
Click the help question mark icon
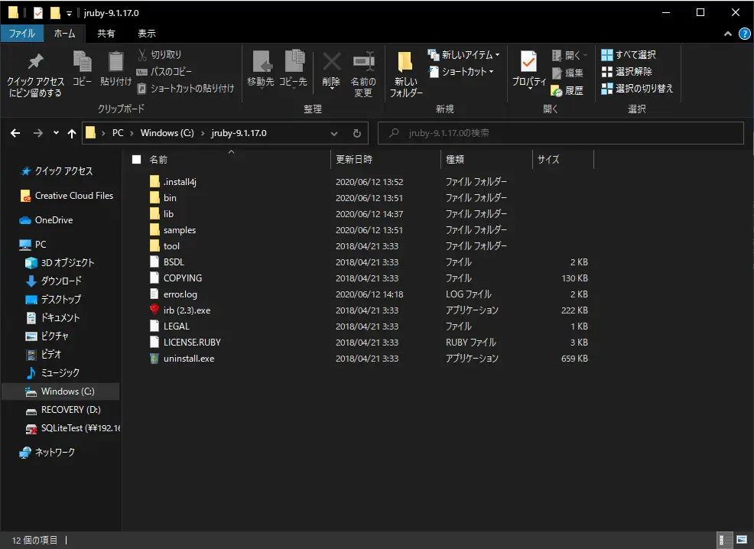pos(744,34)
